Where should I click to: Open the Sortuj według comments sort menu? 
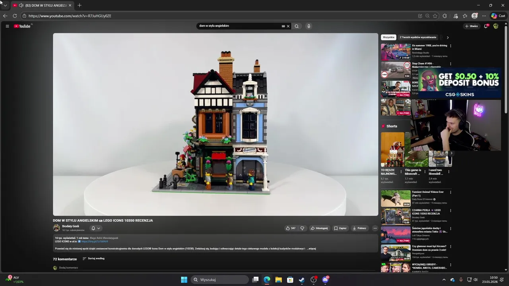pos(93,259)
